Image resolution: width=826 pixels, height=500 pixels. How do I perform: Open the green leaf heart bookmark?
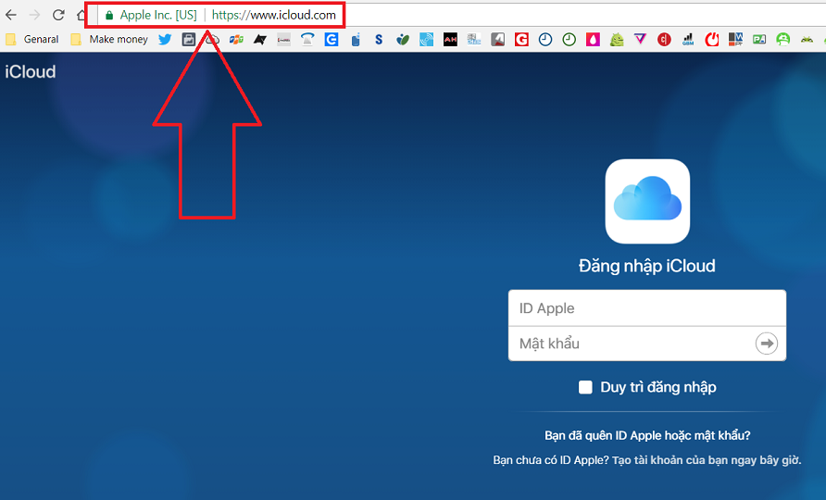pos(403,39)
